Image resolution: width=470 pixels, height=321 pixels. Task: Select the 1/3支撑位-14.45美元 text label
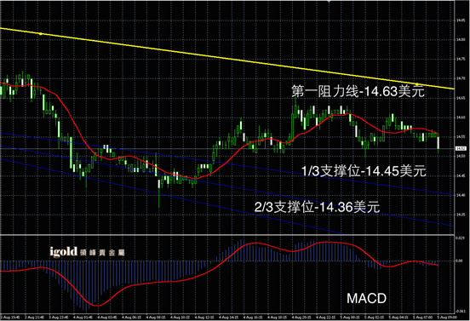point(364,171)
